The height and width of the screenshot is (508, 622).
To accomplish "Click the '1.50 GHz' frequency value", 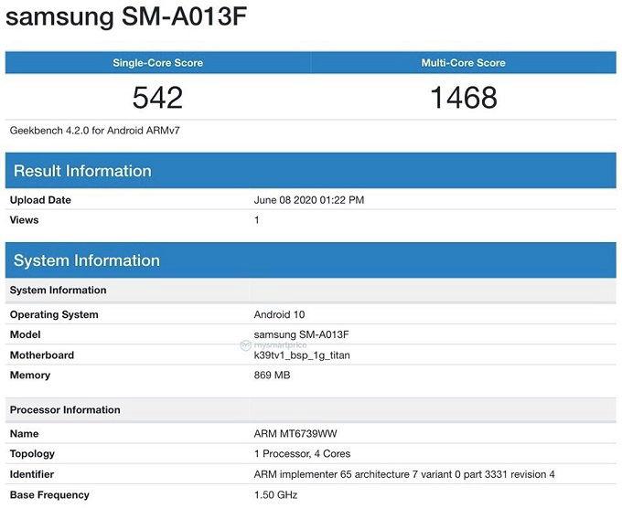I will point(275,495).
